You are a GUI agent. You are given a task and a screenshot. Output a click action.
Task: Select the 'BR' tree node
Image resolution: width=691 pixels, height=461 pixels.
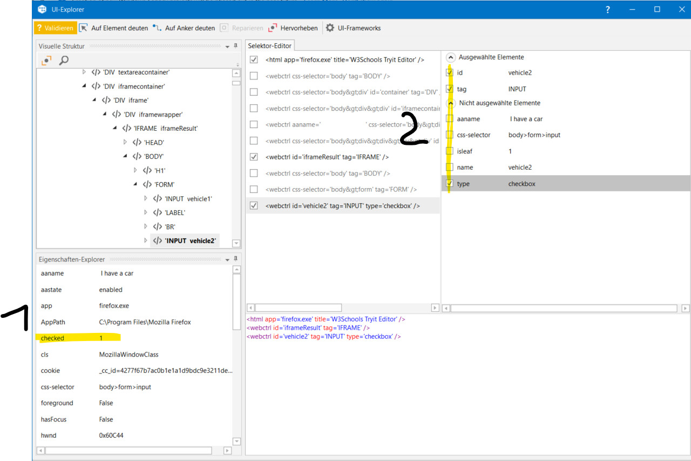pyautogui.click(x=164, y=226)
